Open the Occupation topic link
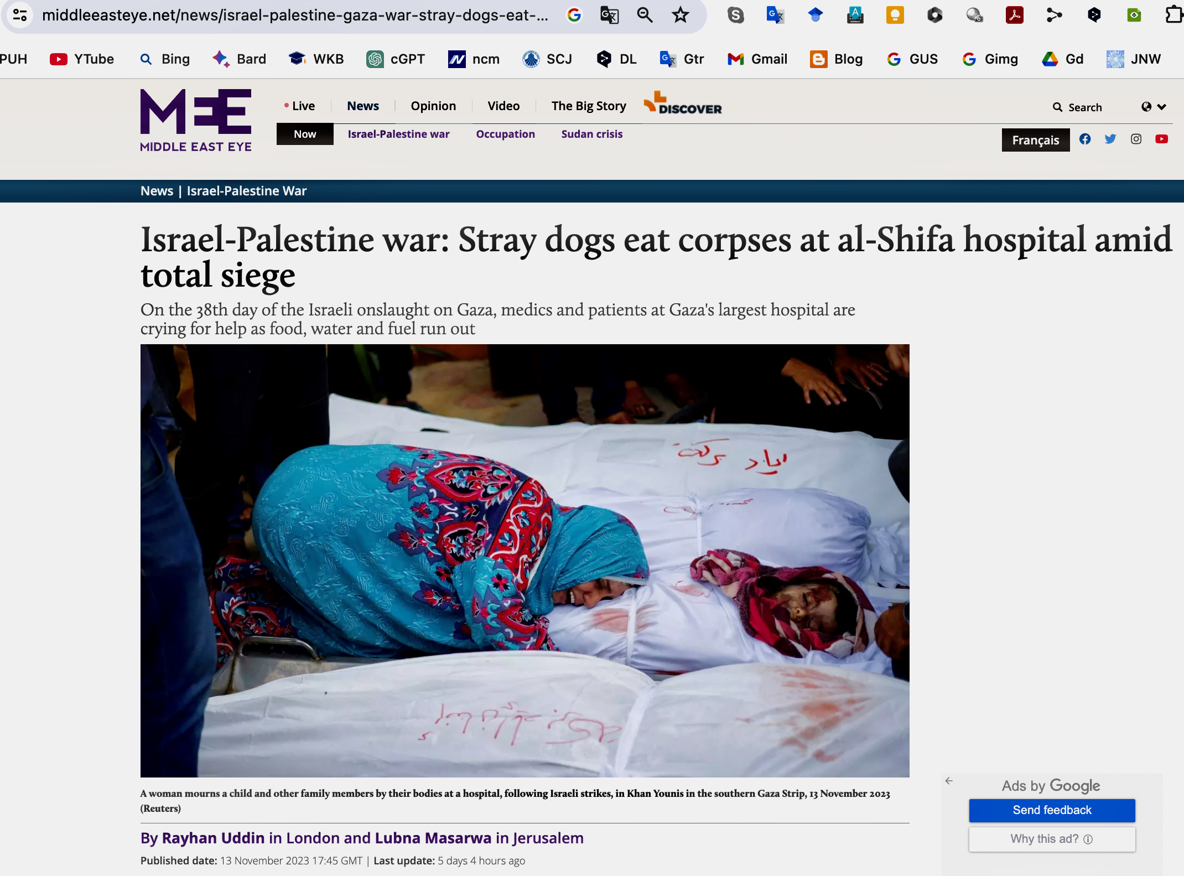Viewport: 1184px width, 876px height. coord(505,134)
